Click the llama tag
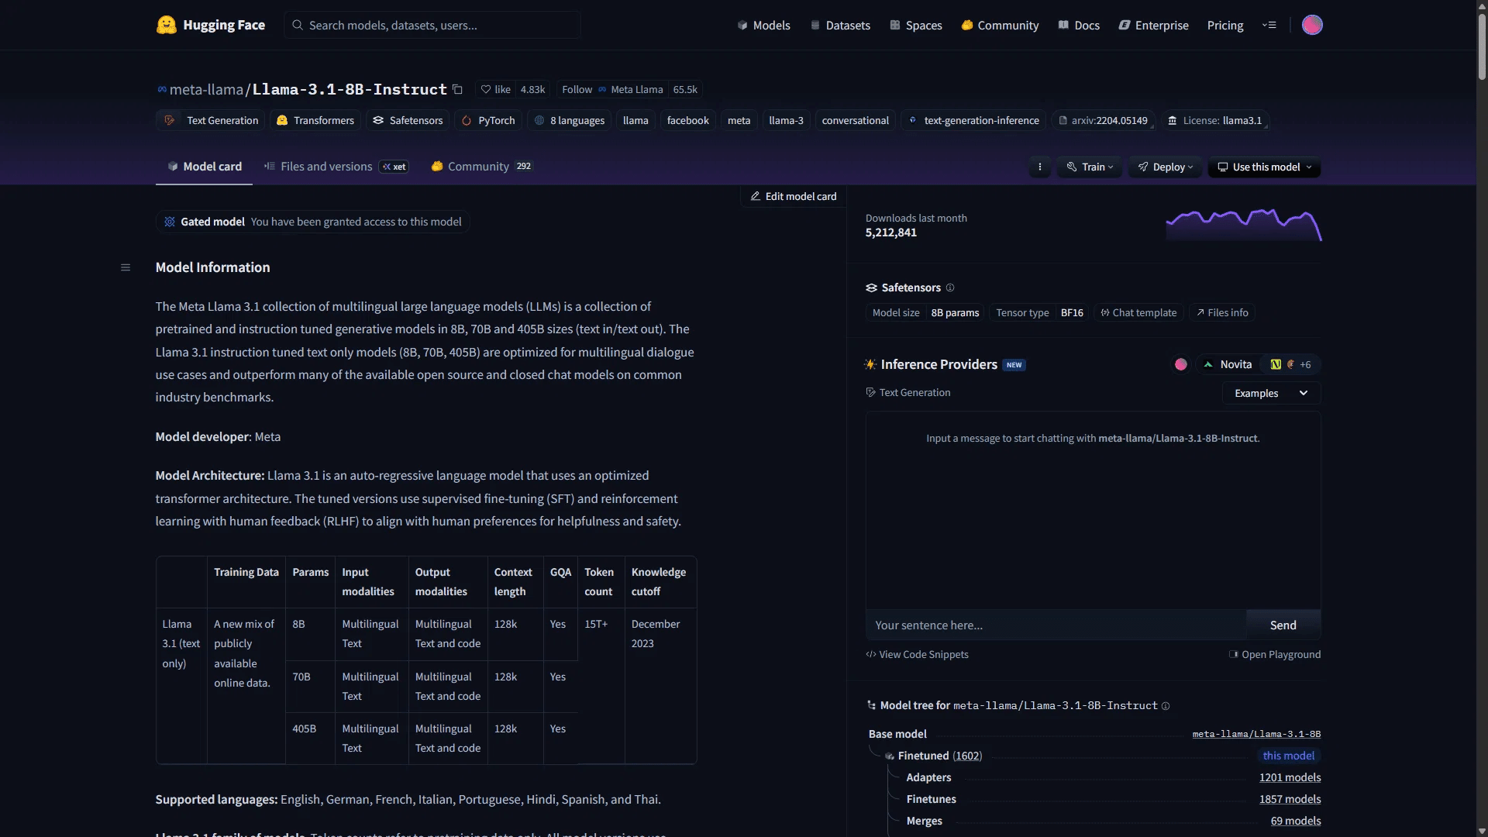 click(635, 120)
